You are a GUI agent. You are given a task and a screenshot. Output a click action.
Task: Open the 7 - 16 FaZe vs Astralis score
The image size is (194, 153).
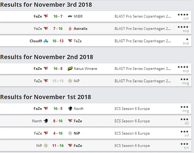pos(58,29)
